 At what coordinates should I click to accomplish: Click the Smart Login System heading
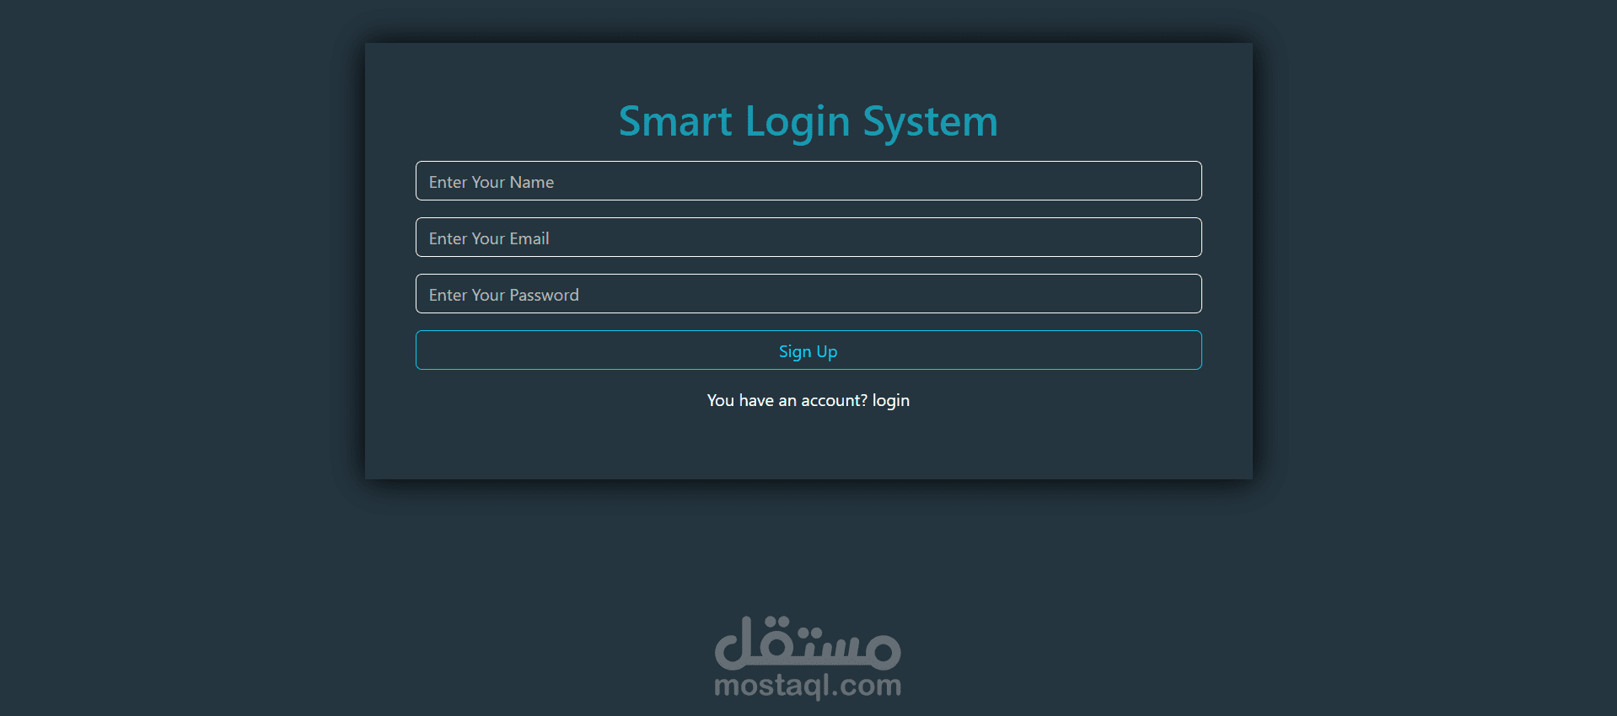tap(808, 122)
